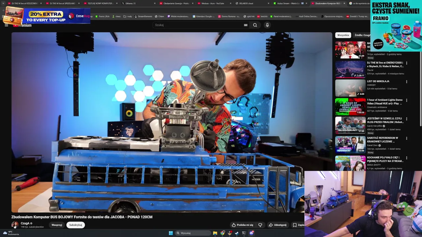Open 'Chlam' bookmark
This screenshot has height=237, width=422.
point(159,16)
